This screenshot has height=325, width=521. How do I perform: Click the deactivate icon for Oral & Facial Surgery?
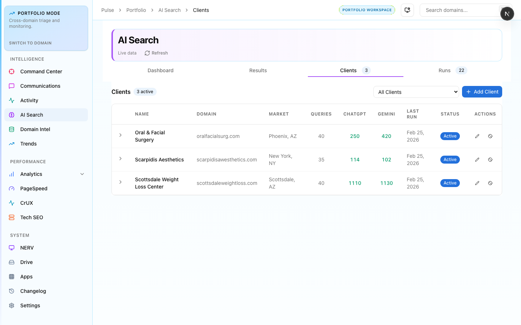(x=490, y=136)
